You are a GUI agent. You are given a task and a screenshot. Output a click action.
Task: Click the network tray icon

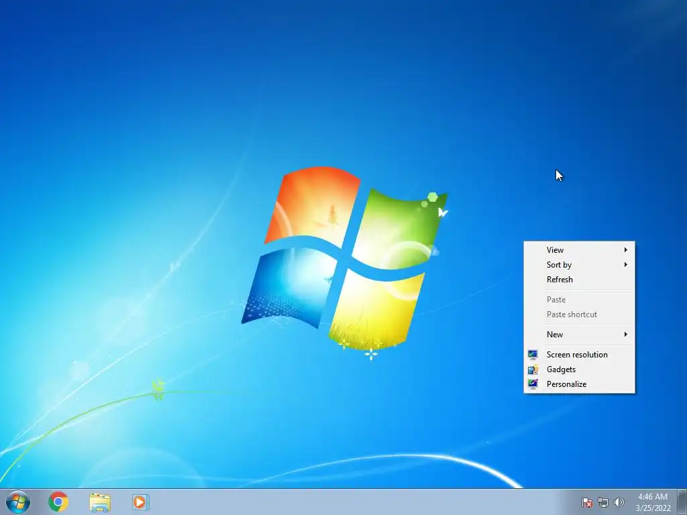point(603,502)
